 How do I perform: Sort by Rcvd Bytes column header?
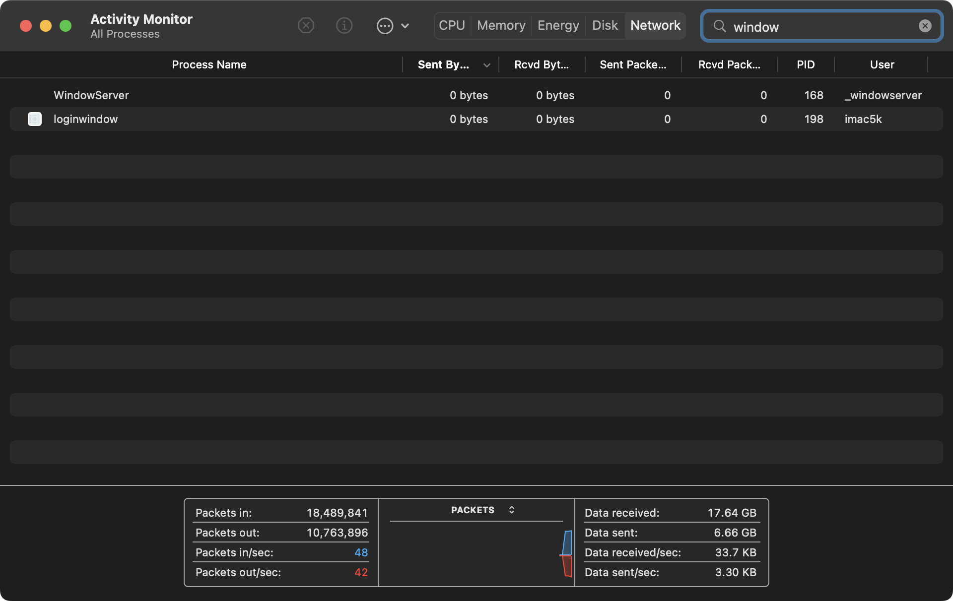click(x=542, y=64)
